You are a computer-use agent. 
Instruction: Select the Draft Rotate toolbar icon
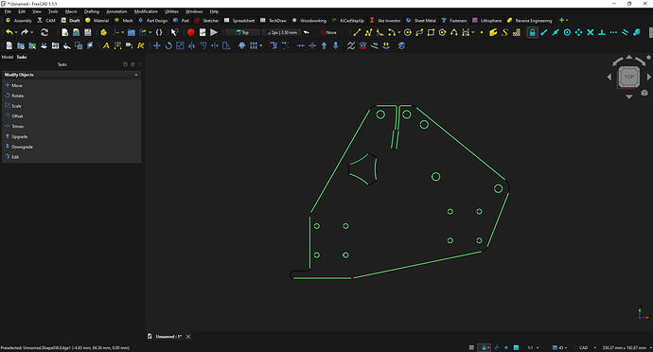point(168,45)
